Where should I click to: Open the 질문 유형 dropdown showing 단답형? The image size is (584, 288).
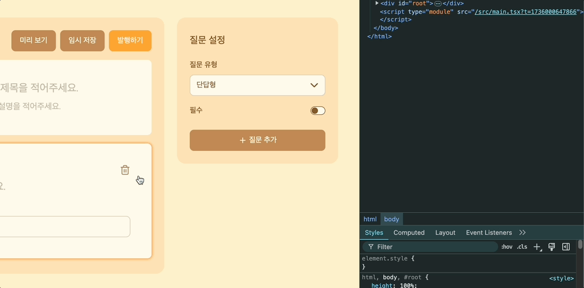point(258,85)
